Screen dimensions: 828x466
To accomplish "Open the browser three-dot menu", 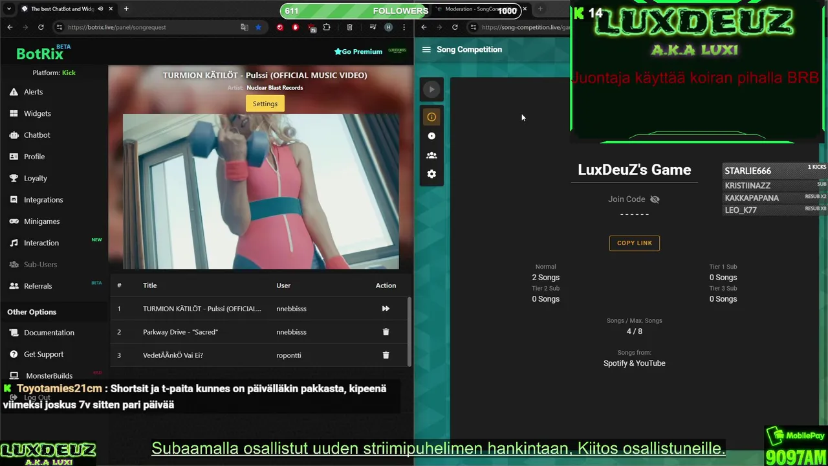I will [404, 27].
